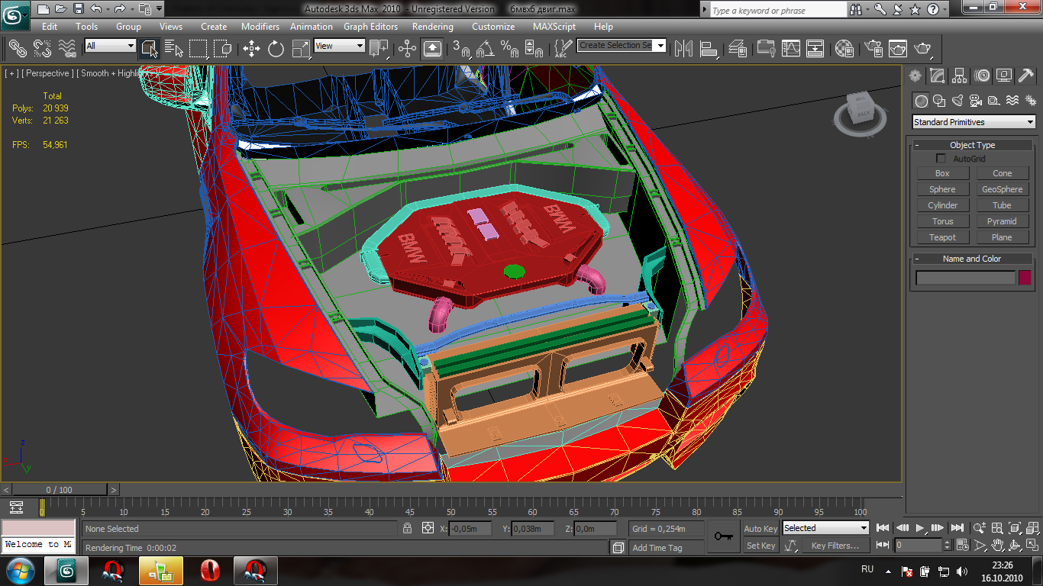1043x586 pixels.
Task: Expand the Standard Primitives dropdown
Action: click(974, 122)
